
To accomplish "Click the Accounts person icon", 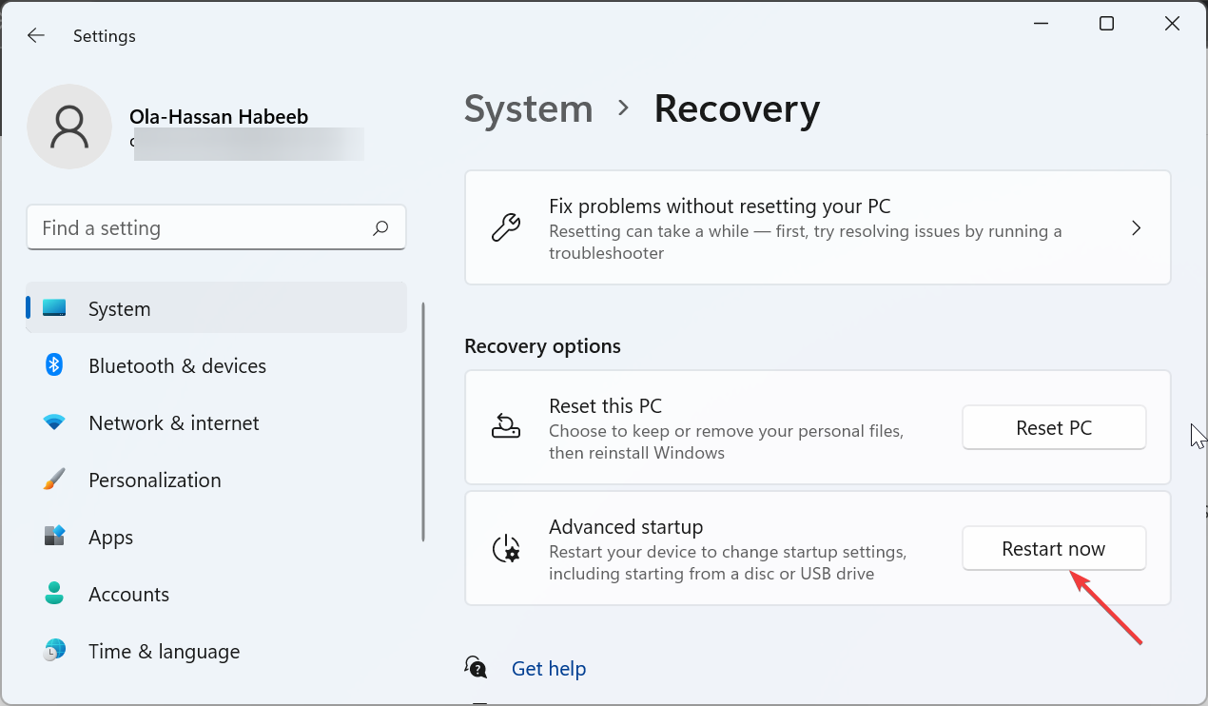I will pyautogui.click(x=54, y=594).
